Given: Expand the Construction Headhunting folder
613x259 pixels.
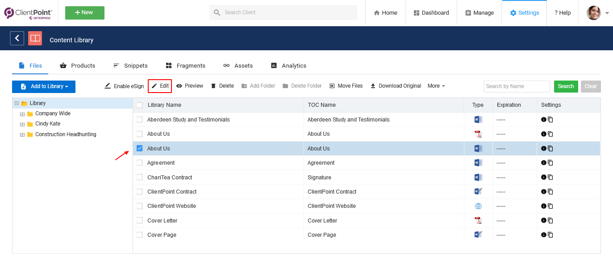Looking at the screenshot, I should click(22, 135).
